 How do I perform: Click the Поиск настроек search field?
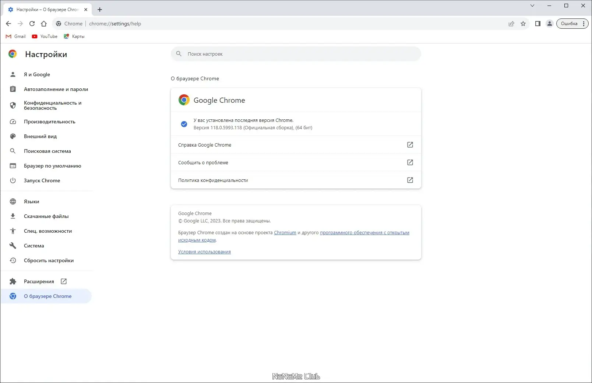point(296,54)
